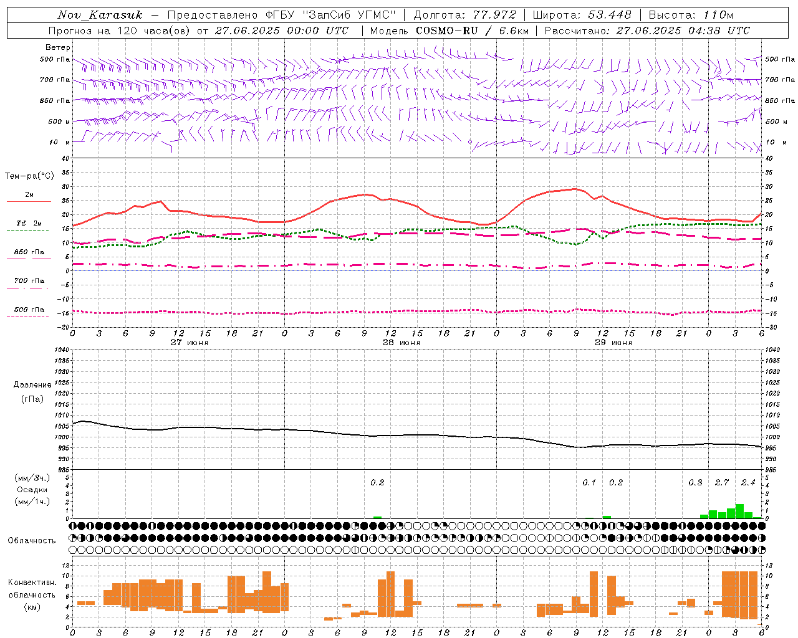The image size is (798, 638).
Task: Click the 700 гПа label in temperature legend
Action: 29,280
